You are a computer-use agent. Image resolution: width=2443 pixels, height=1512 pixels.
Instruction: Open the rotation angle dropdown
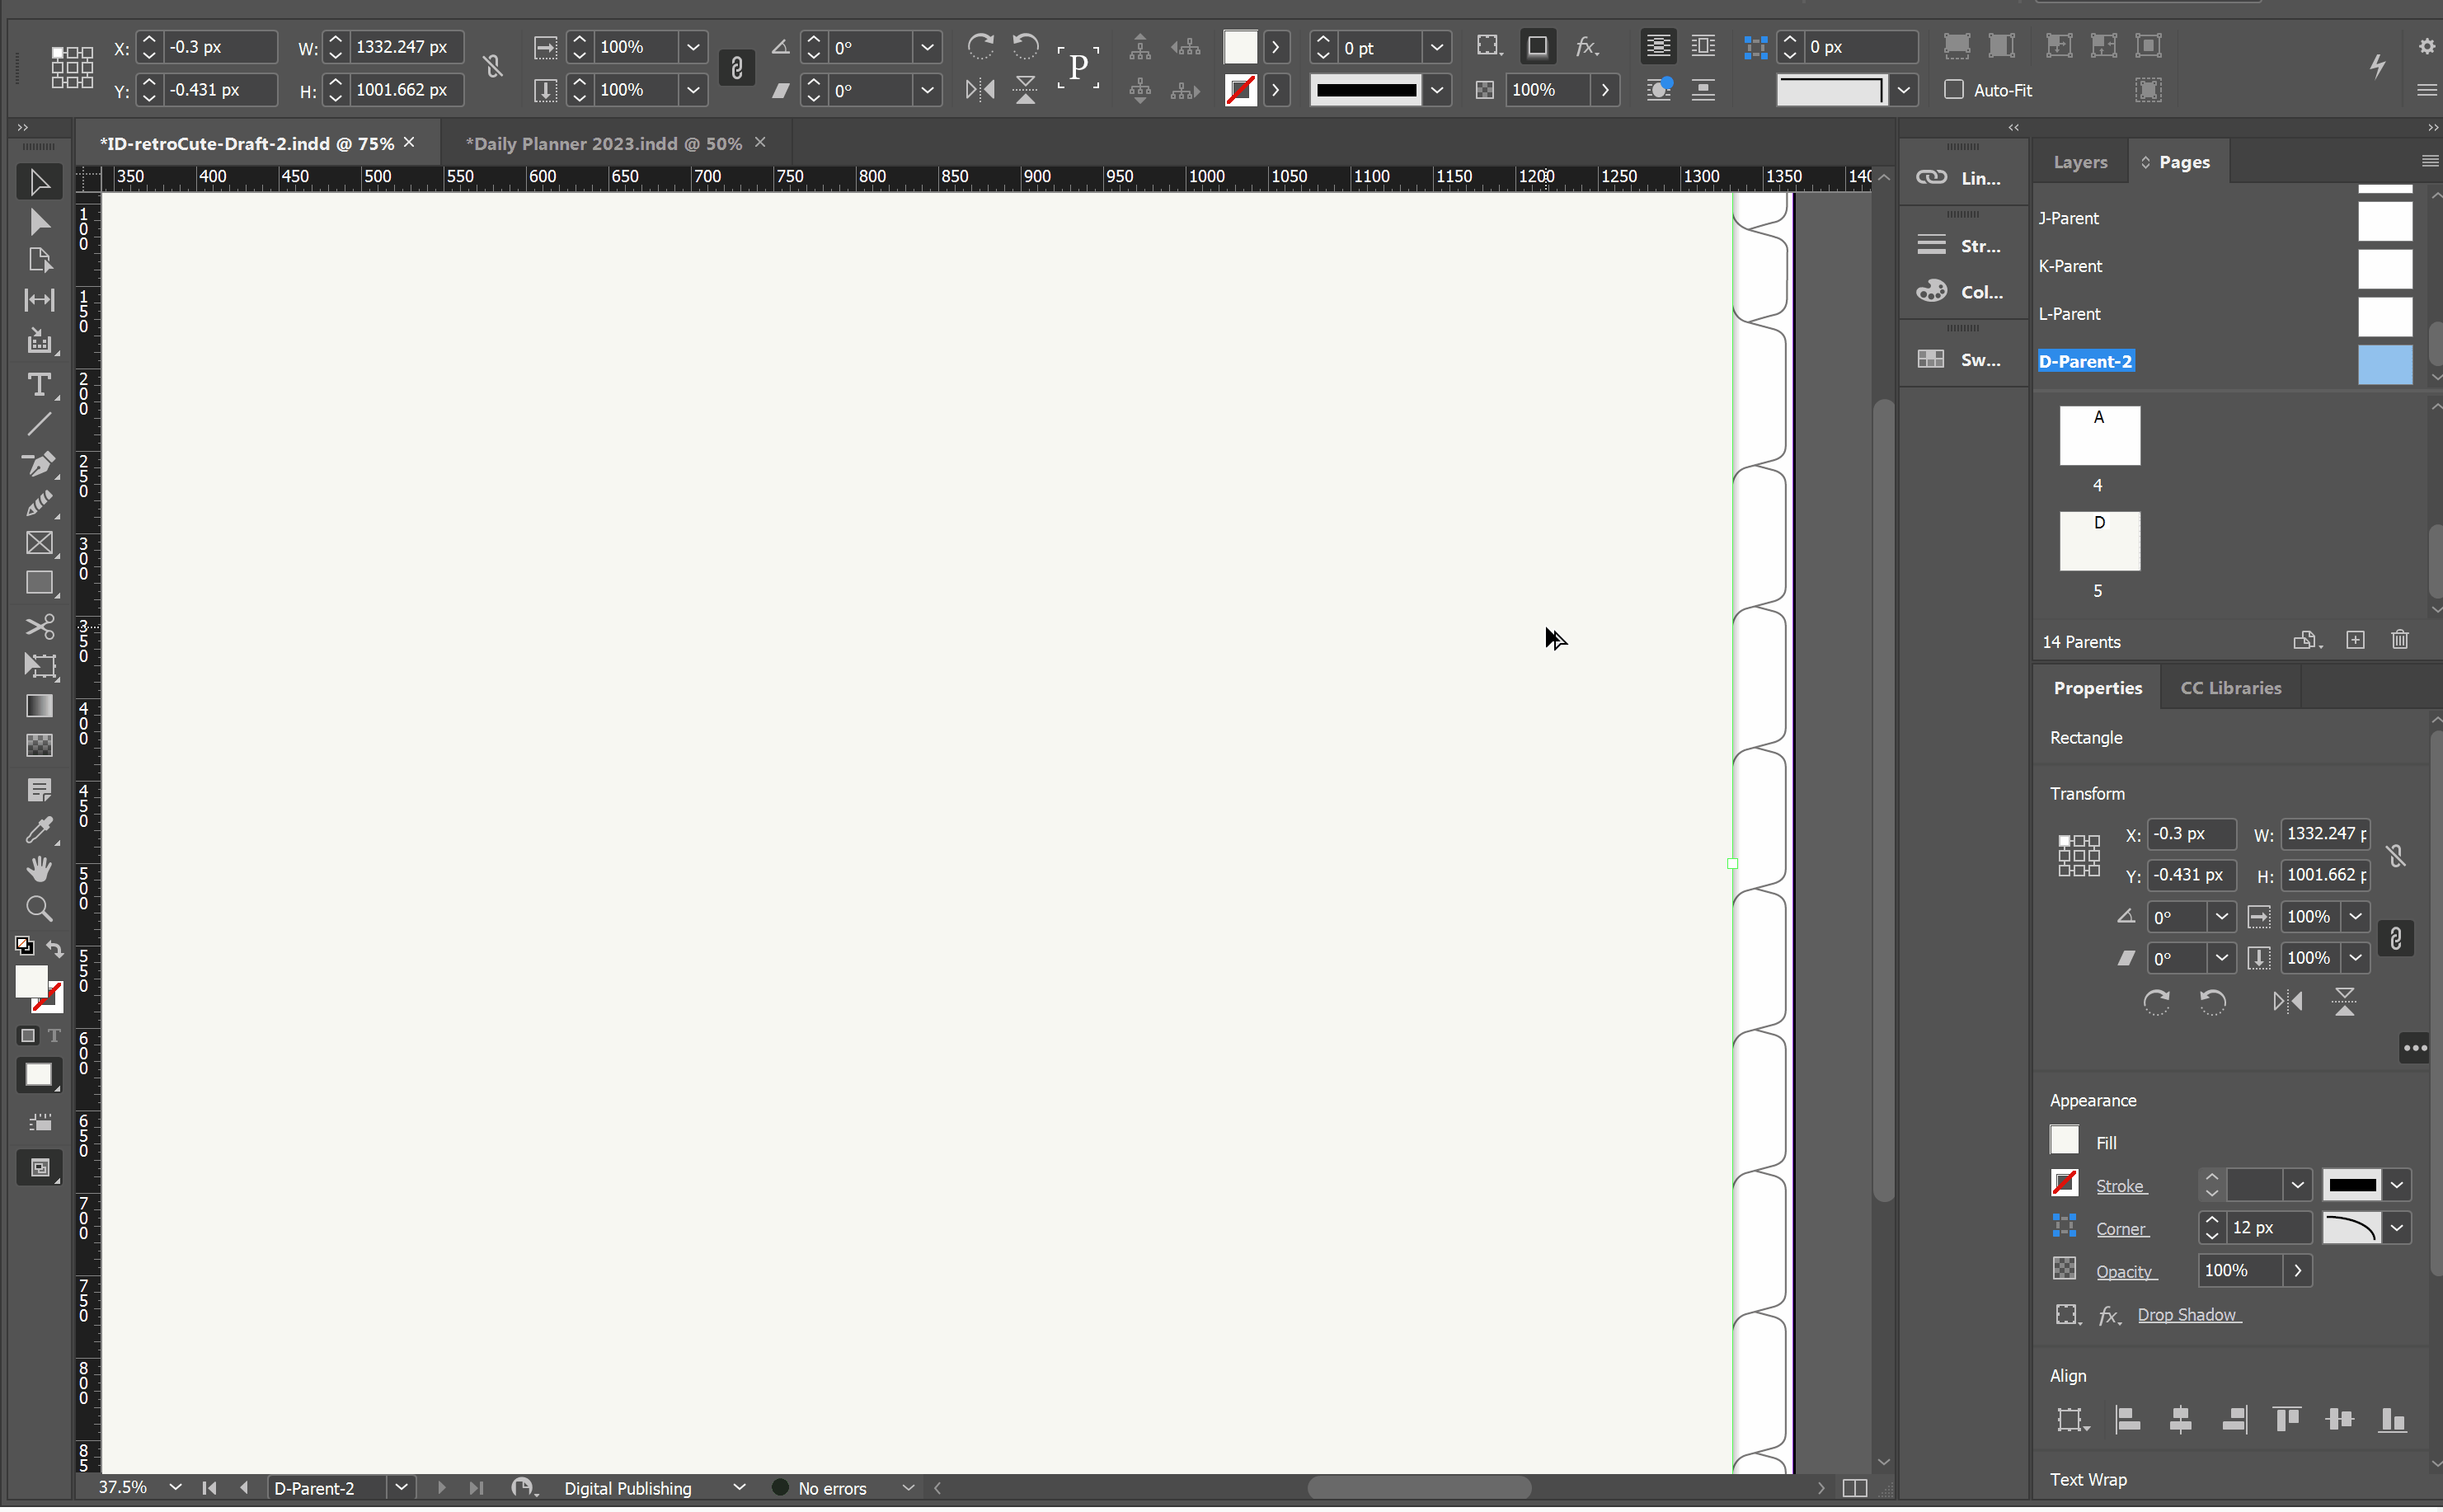point(927,47)
